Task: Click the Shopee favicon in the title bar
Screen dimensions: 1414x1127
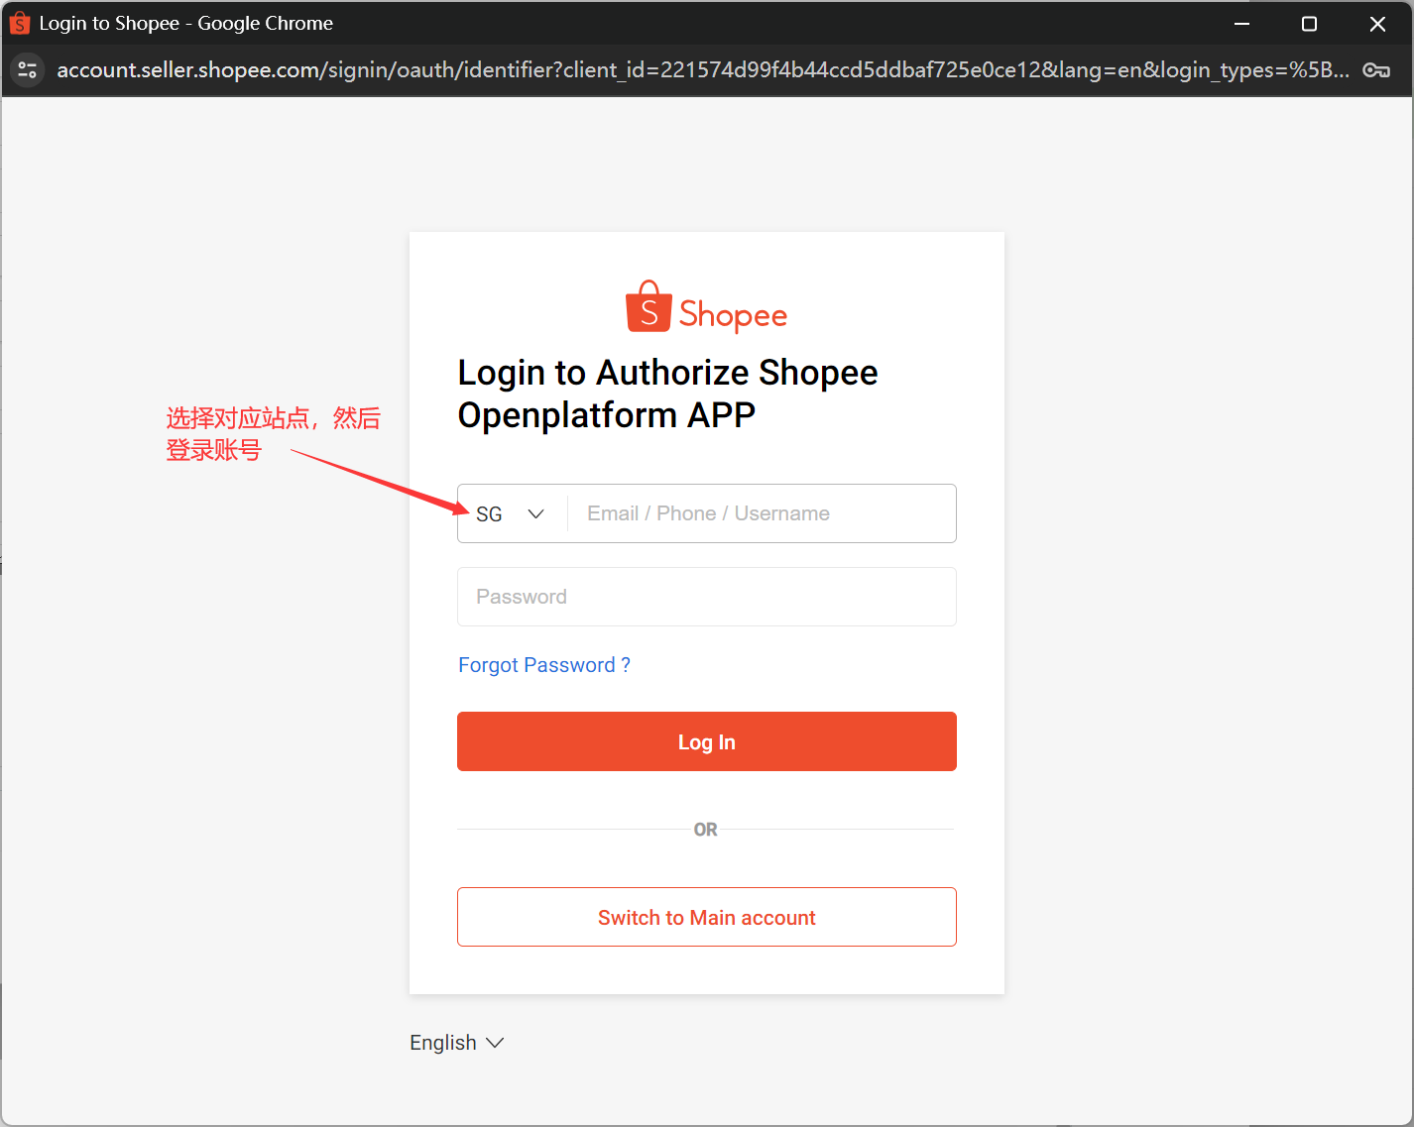Action: click(20, 22)
